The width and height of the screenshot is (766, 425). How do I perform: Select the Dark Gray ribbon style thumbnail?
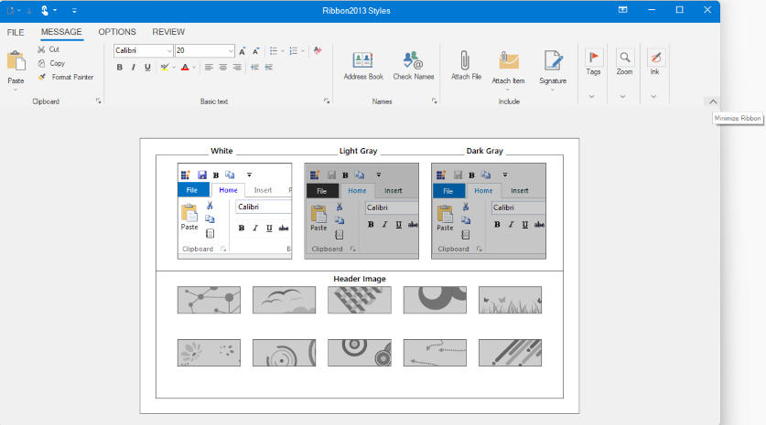coord(488,211)
